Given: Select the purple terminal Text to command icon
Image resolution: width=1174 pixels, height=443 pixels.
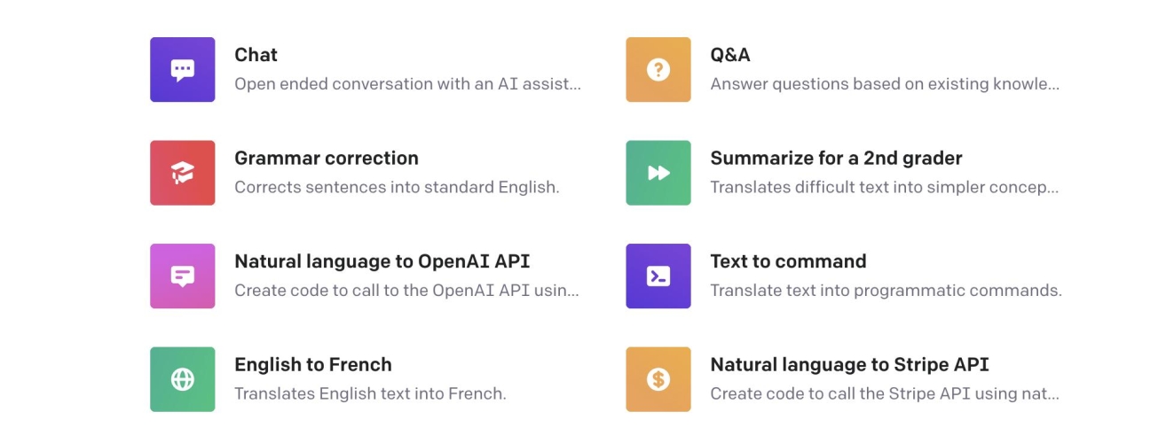Looking at the screenshot, I should [658, 276].
